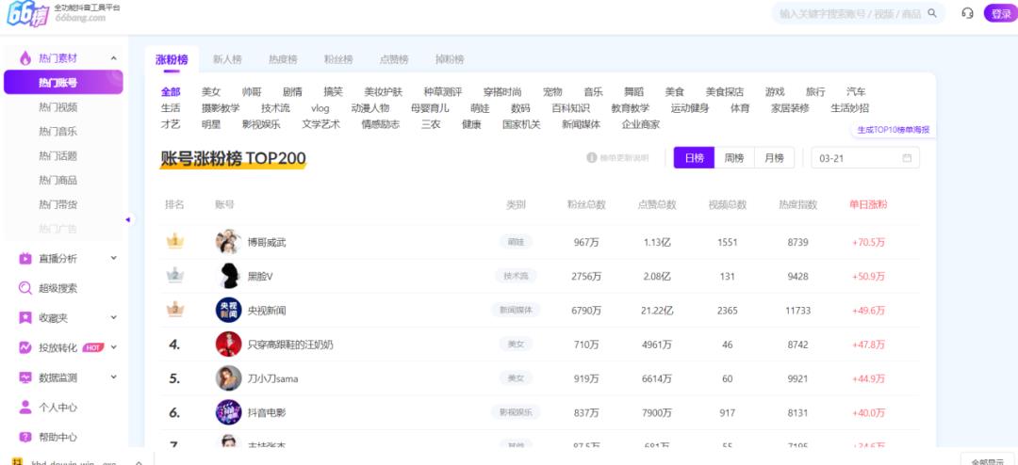The image size is (1018, 465).
Task: Open 央视新闻 account avatar
Action: 228,310
